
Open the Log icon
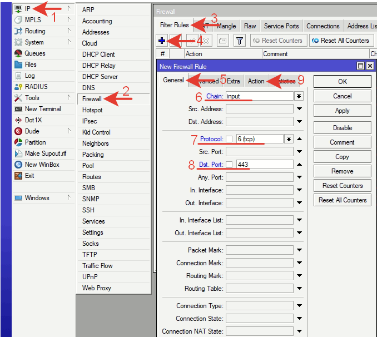[18, 76]
